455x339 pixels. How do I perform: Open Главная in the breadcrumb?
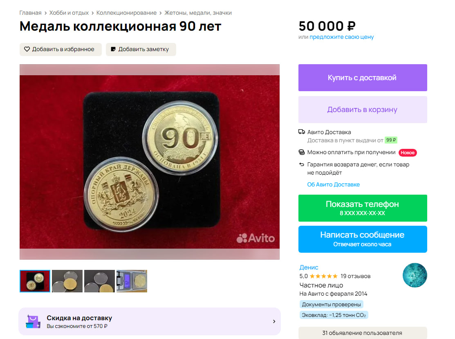tap(30, 13)
